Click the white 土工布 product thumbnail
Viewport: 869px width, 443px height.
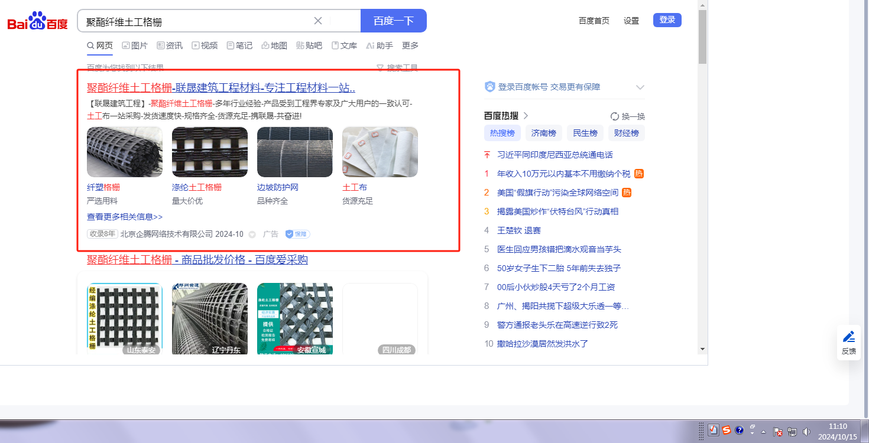[x=380, y=152]
